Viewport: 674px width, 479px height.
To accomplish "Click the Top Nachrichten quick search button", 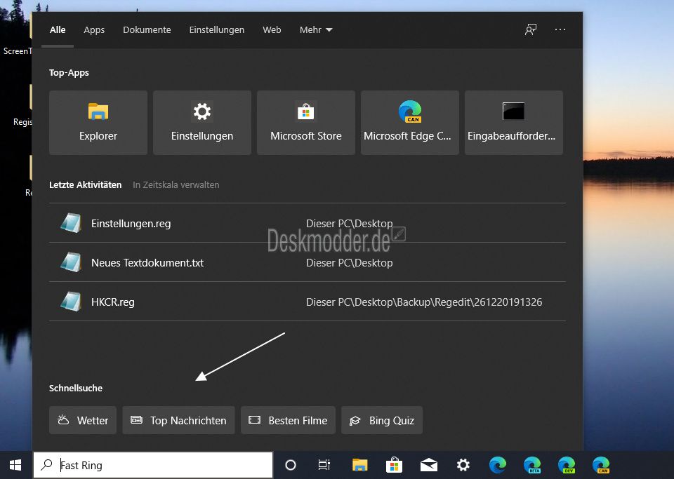I will click(x=179, y=420).
